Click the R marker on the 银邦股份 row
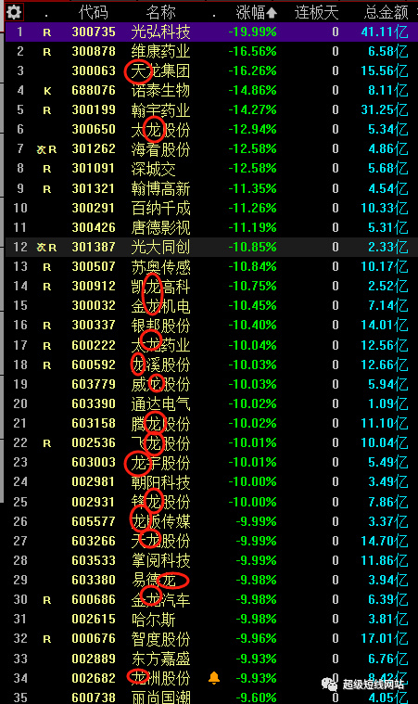Viewport: 418px width, 704px height. 47,326
